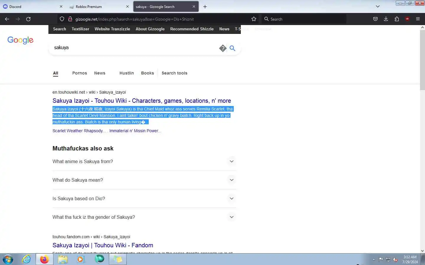Viewport: 425px width, 265px height.
Task: Select the Hustlin results tab
Action: tap(127, 73)
